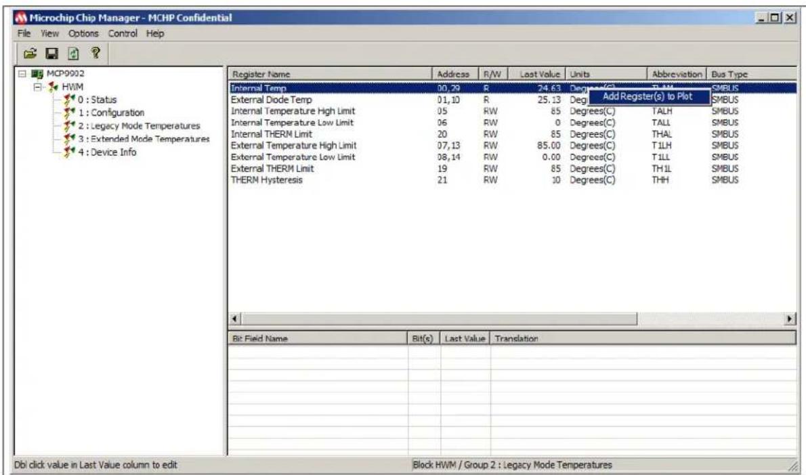The image size is (806, 475).
Task: Select Internal Temperature High Limit row
Action: [x=513, y=111]
